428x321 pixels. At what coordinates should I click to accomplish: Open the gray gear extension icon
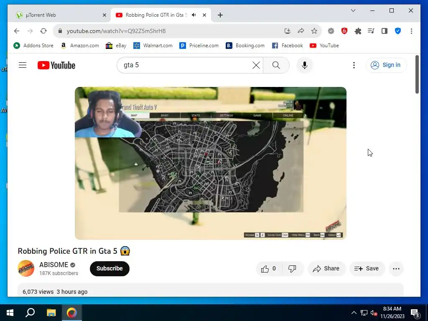click(x=331, y=31)
